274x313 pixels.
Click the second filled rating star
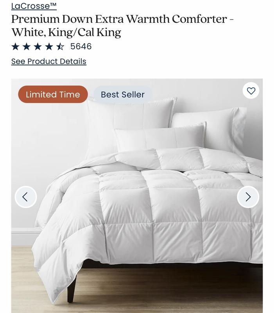pos(27,47)
